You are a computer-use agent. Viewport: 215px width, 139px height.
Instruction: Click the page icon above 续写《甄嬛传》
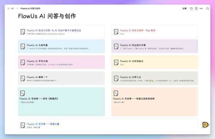point(22,93)
